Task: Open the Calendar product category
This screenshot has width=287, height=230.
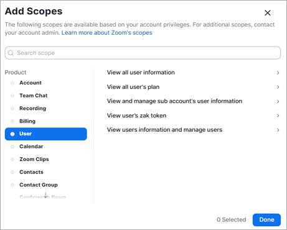Action: [x=31, y=147]
